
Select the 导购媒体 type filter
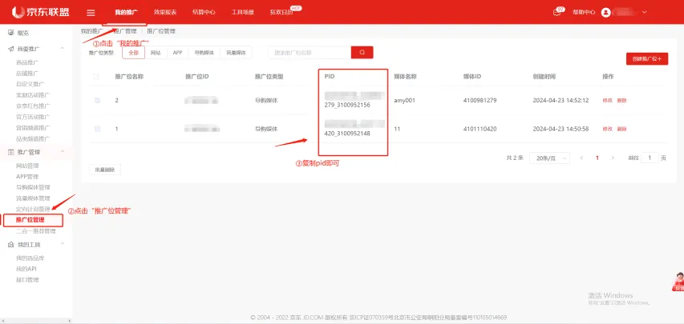coord(204,53)
